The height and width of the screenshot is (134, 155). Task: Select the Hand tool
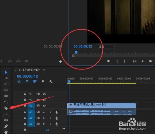point(6,132)
